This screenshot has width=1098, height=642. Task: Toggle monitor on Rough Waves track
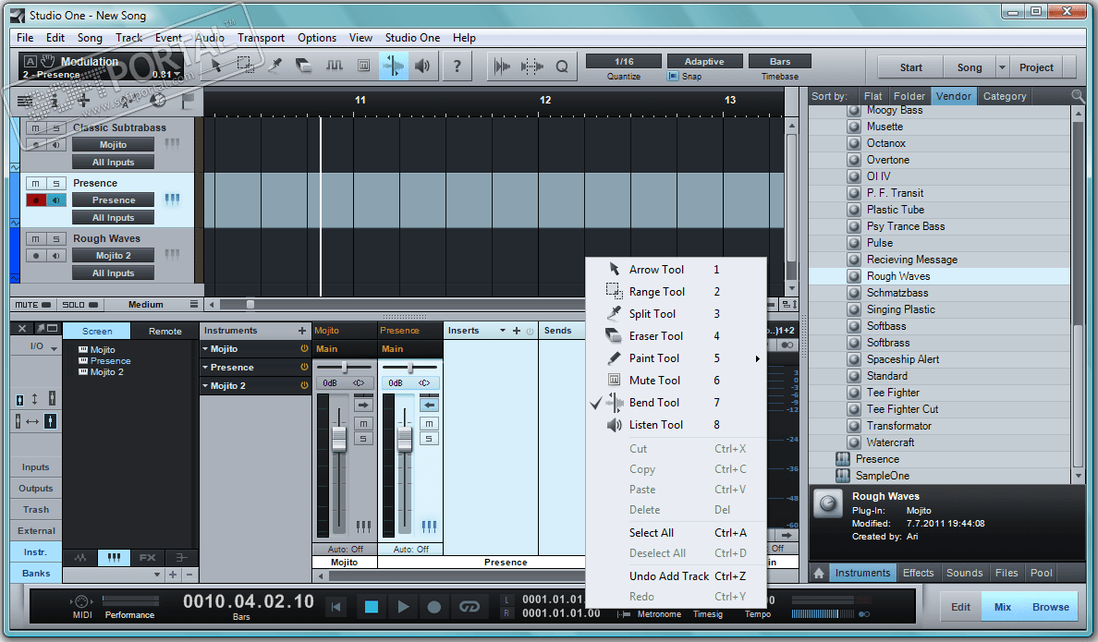tap(56, 256)
